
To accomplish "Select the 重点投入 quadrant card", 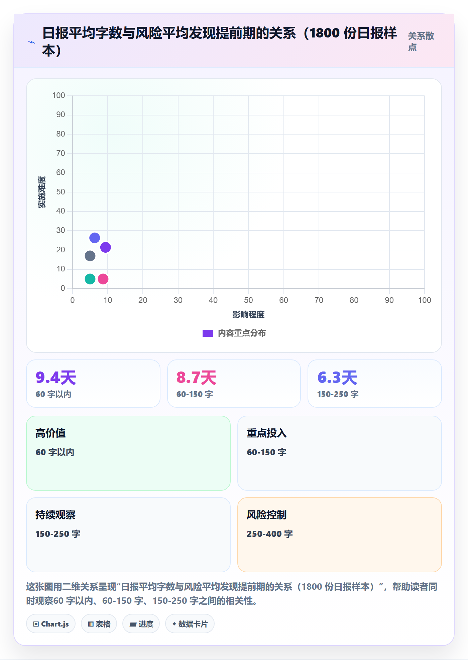I will [340, 453].
